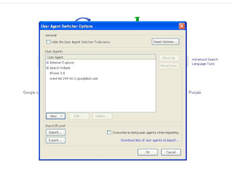This screenshot has height=179, width=235.
Task: Open the New dropdown button
Action: pos(55,116)
